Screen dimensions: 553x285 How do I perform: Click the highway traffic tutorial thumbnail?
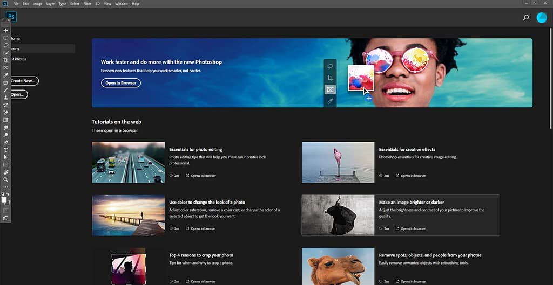tap(129, 163)
